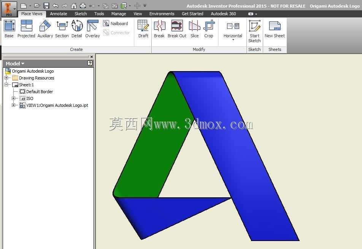Click the New file icon

pos(24,6)
